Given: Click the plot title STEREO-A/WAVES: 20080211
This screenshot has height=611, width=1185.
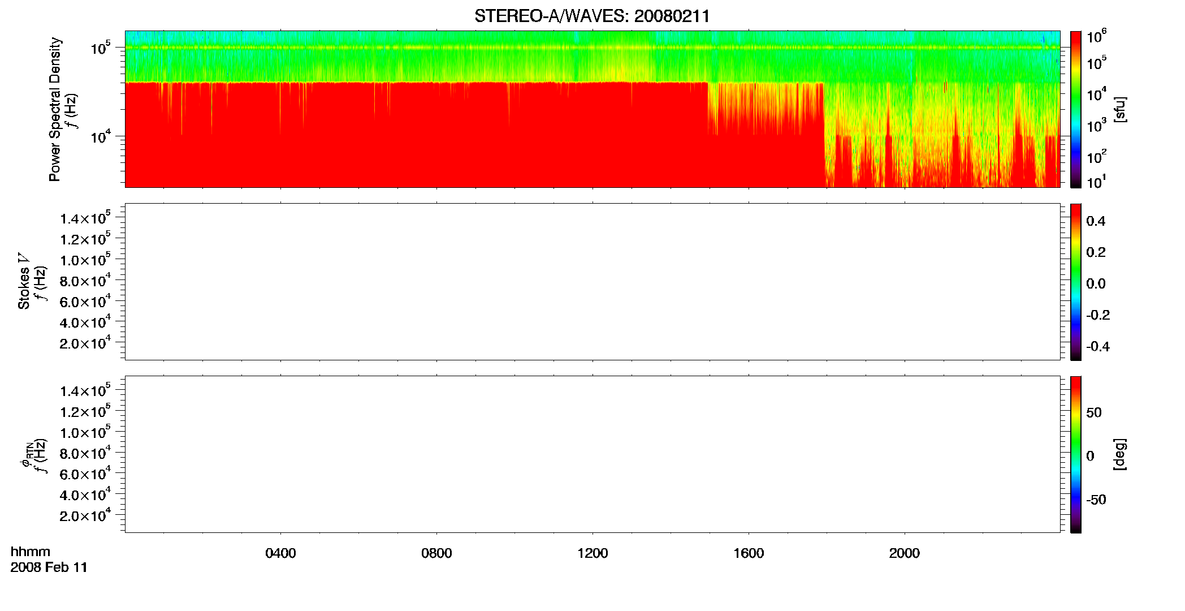Looking at the screenshot, I should pyautogui.click(x=592, y=16).
